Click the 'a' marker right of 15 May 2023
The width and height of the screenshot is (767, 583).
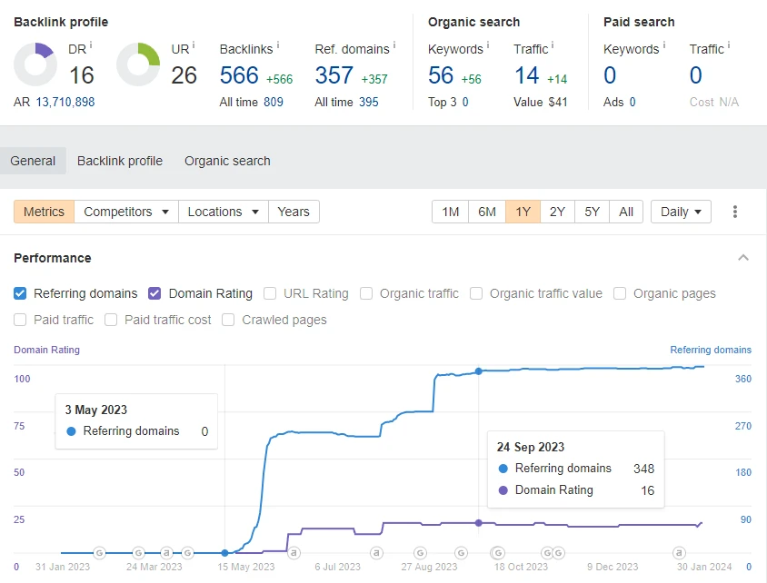pyautogui.click(x=294, y=553)
